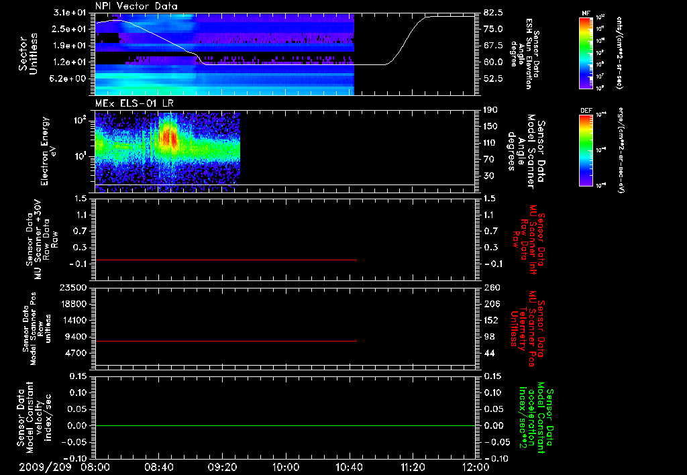The width and height of the screenshot is (687, 475).
Task: Click the 2009/209 08:00 time label
Action: tap(64, 468)
